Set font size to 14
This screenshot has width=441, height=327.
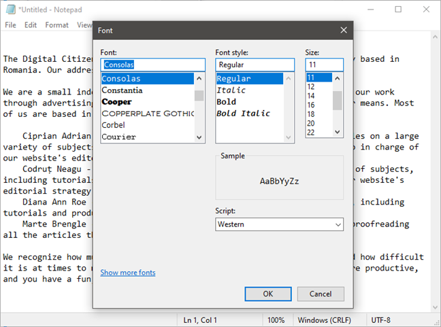click(x=312, y=96)
